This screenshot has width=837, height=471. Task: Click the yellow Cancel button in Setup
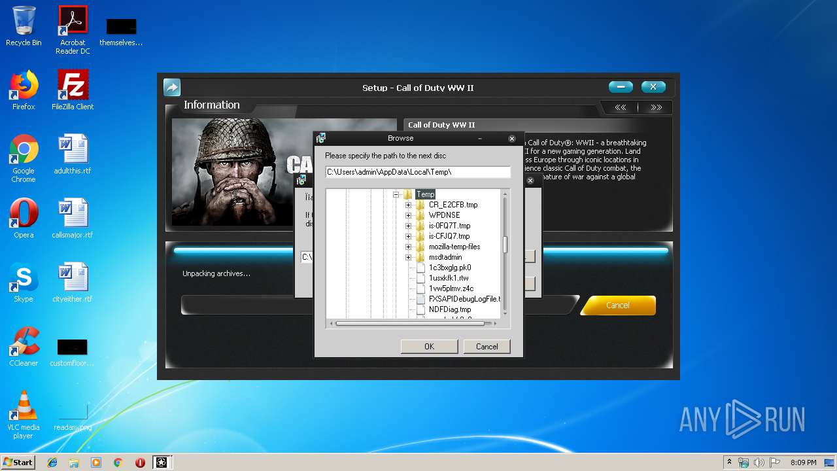tap(618, 305)
